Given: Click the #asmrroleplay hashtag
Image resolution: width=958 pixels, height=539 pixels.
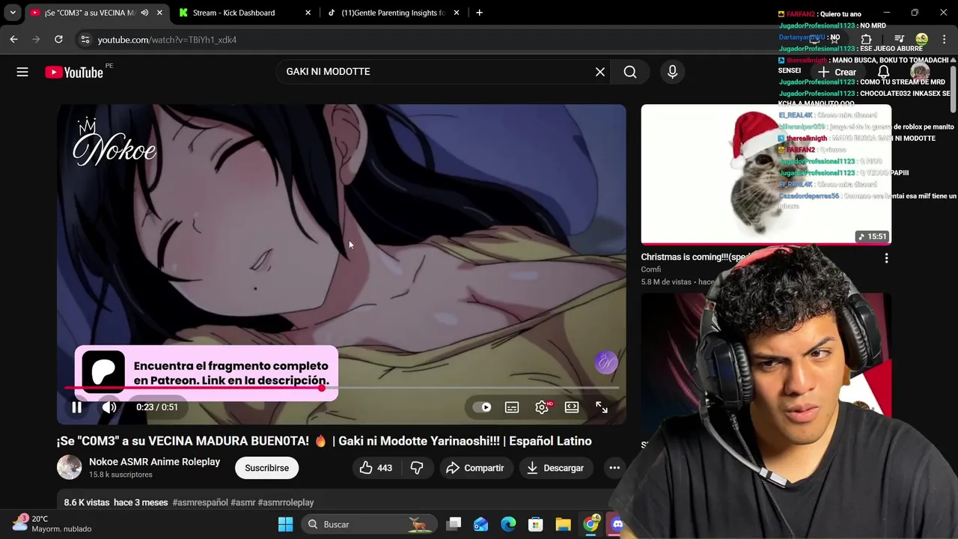Looking at the screenshot, I should (286, 502).
